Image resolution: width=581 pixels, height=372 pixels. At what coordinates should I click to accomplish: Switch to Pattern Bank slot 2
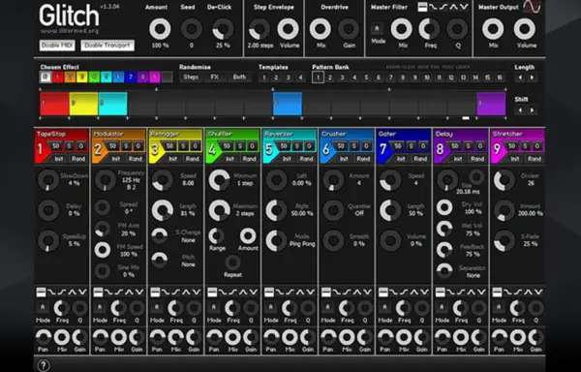point(330,77)
